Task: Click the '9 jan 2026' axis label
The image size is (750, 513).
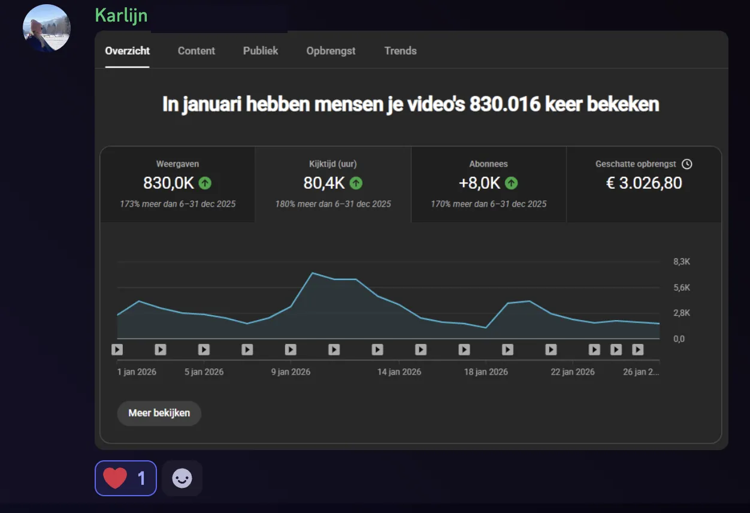Action: tap(291, 372)
